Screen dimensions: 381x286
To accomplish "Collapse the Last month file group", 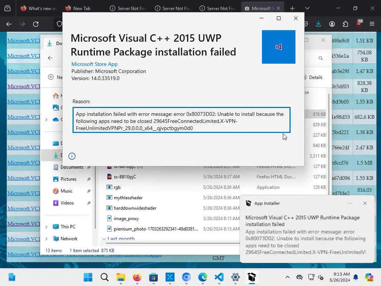I will (104, 239).
